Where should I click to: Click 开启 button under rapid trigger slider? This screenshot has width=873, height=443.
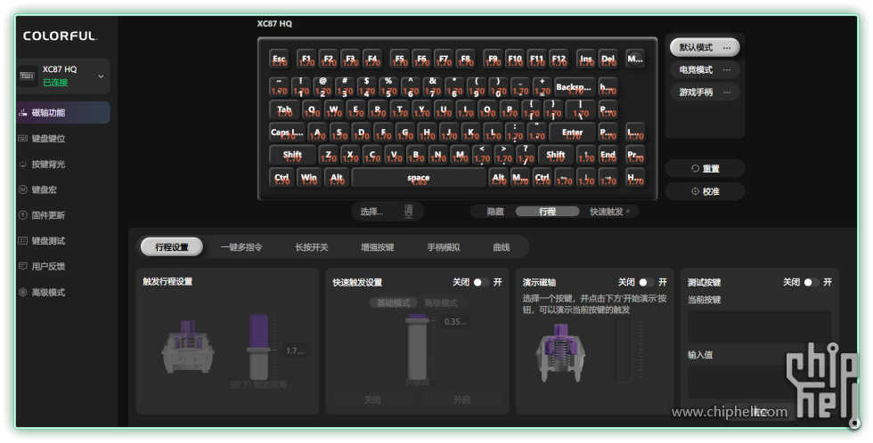coord(461,399)
